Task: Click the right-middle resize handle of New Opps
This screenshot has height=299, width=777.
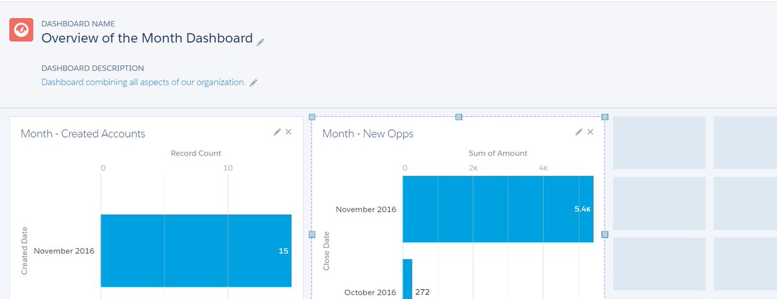Action: (x=605, y=234)
